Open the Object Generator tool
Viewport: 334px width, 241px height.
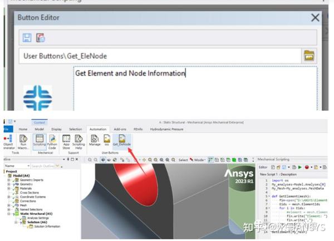coord(9,142)
